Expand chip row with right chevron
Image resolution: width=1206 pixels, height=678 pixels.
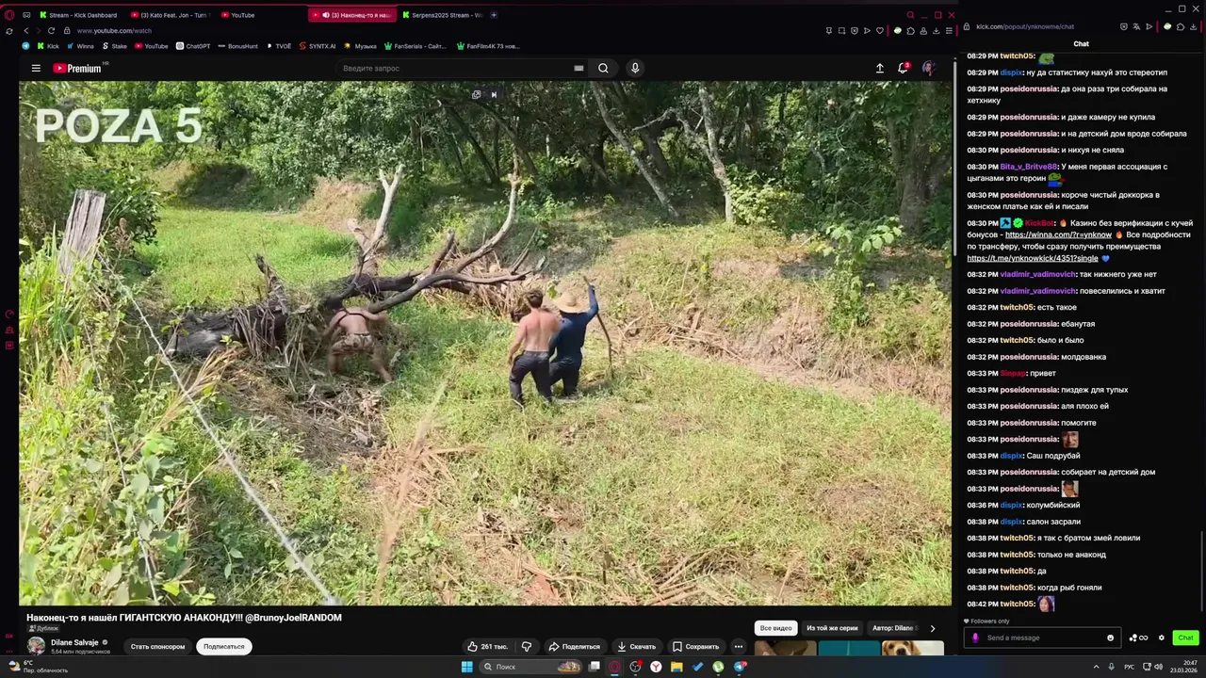pyautogui.click(x=933, y=628)
